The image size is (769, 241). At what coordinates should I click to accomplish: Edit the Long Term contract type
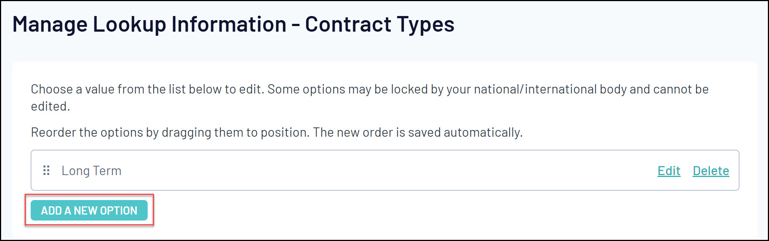coord(668,171)
